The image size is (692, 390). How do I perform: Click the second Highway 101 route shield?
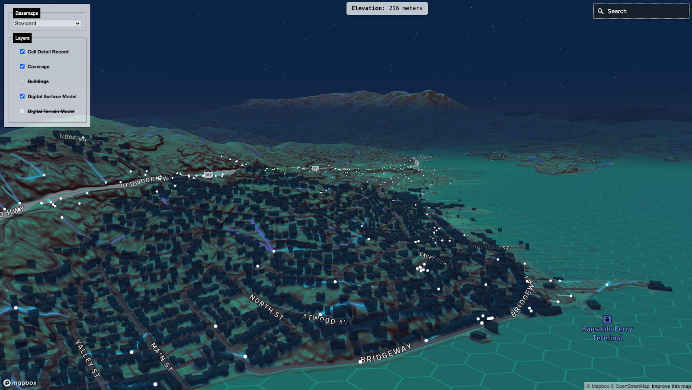pos(315,168)
